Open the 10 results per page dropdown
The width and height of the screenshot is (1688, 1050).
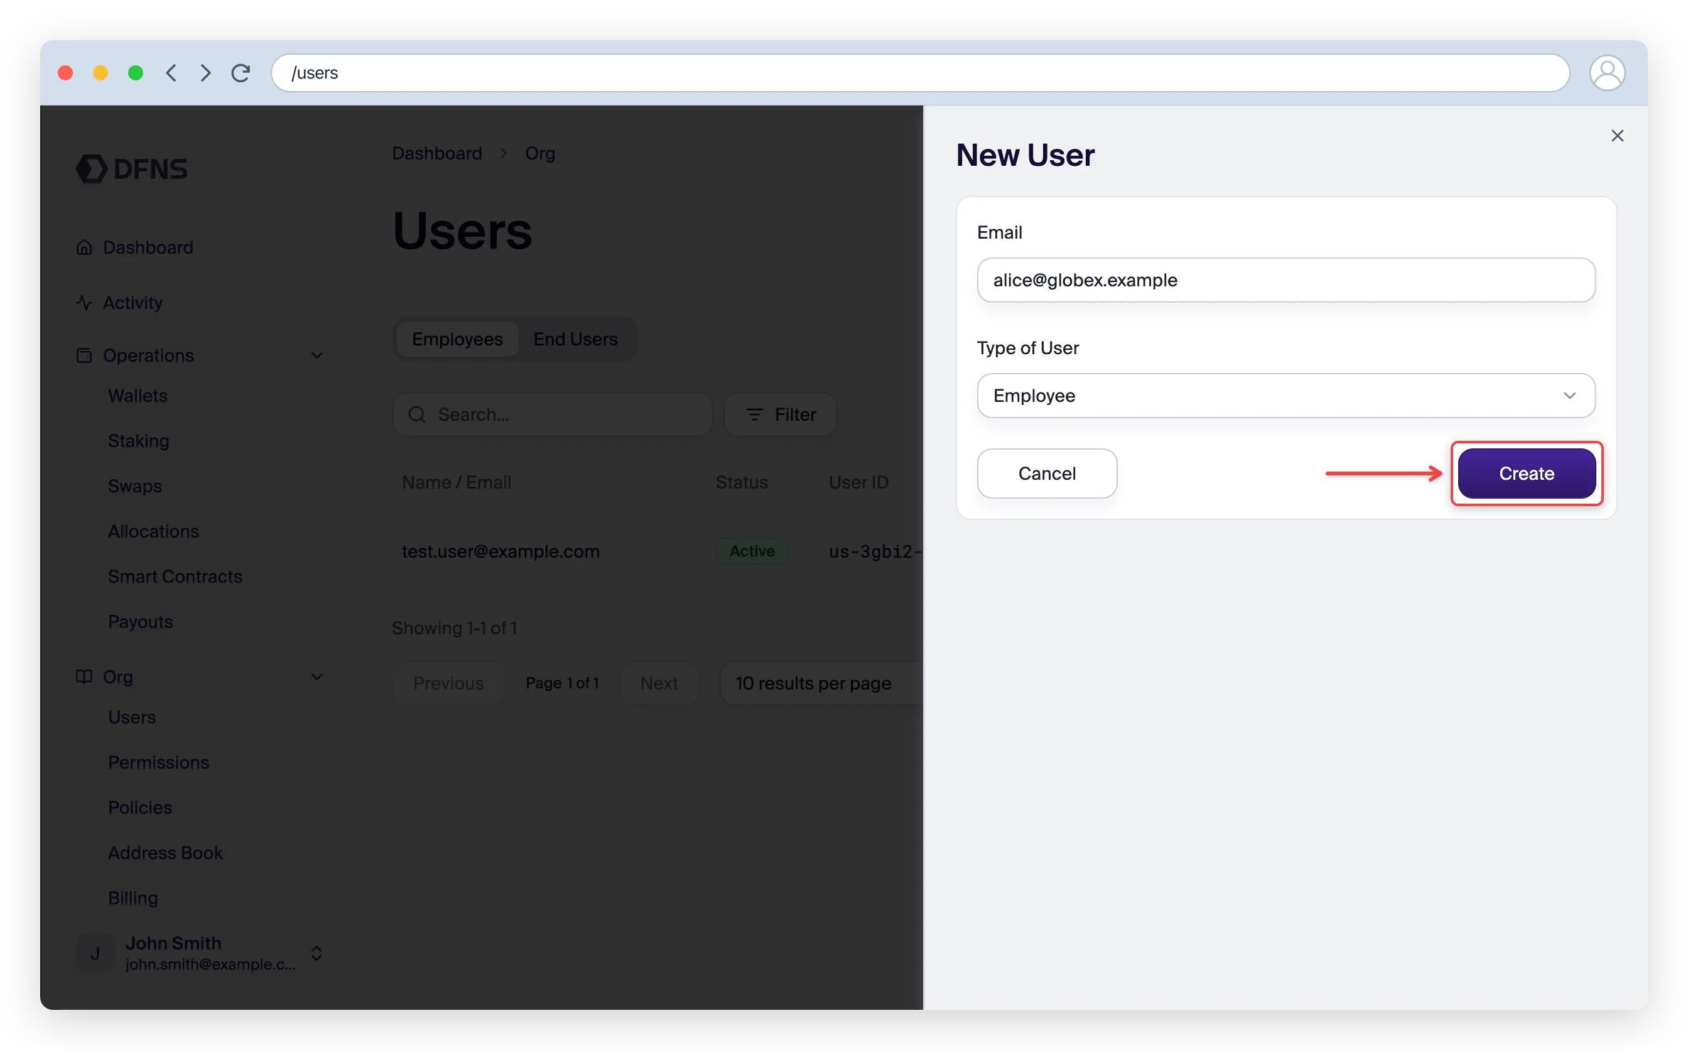(x=821, y=683)
